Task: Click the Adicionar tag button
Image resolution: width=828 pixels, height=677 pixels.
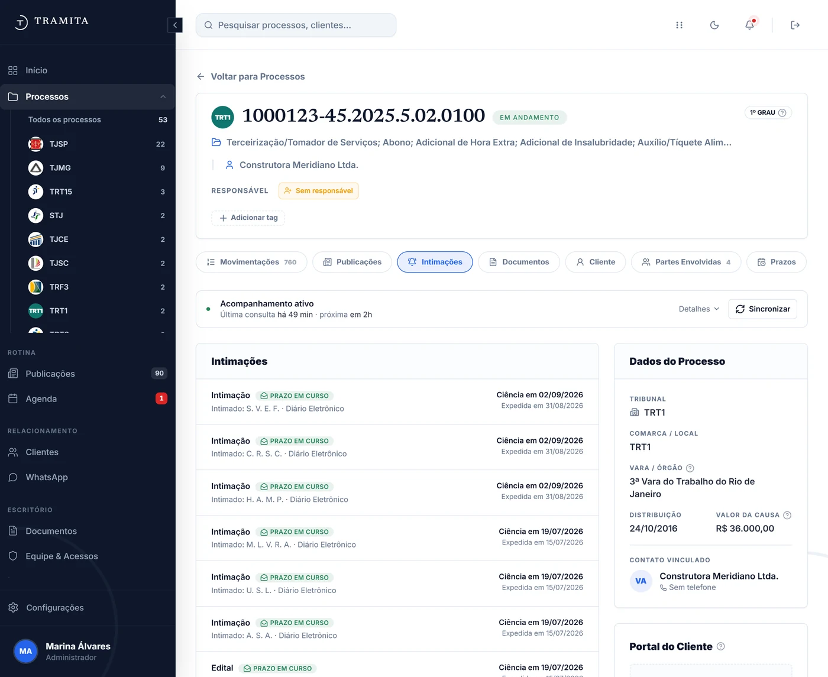Action: (248, 218)
